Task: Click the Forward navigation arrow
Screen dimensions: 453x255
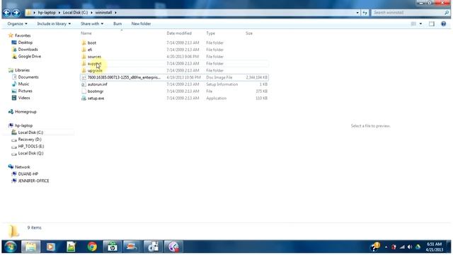Action: point(16,13)
